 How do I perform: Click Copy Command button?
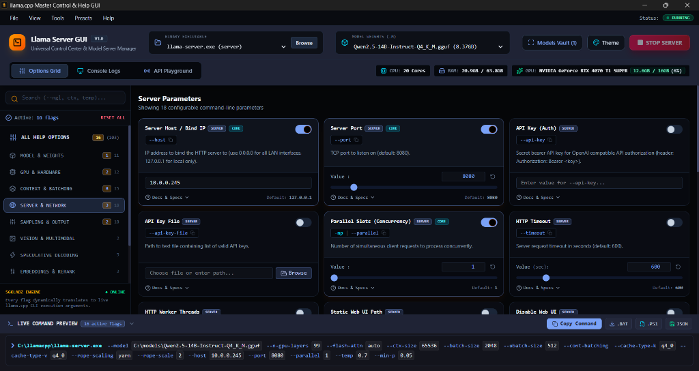574,324
